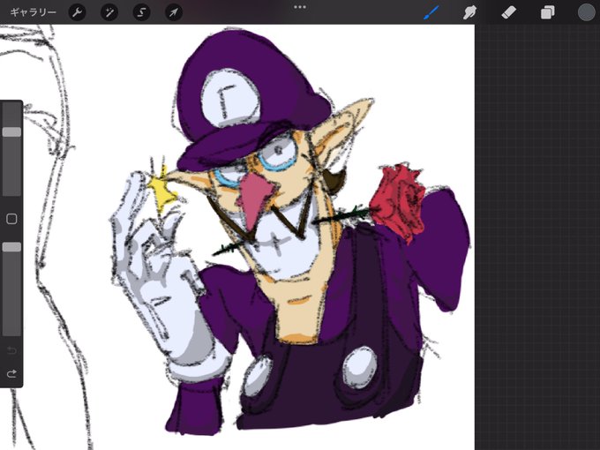
Task: Tap the three dots menu at top
Action: click(300, 7)
